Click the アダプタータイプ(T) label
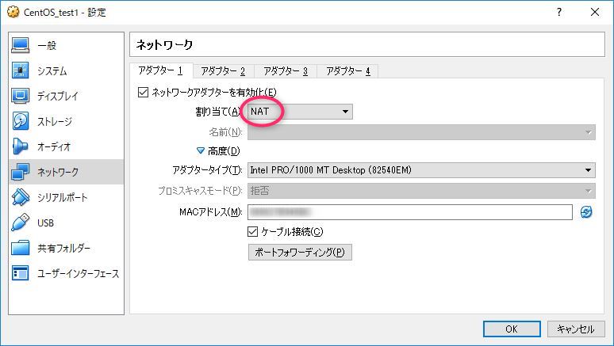614x346 pixels. 207,170
